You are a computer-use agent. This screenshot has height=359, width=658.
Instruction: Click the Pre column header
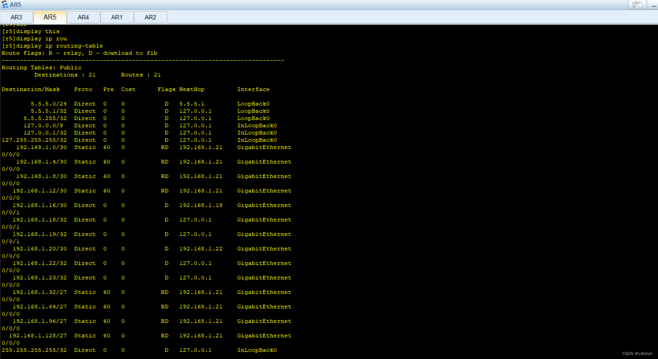108,89
